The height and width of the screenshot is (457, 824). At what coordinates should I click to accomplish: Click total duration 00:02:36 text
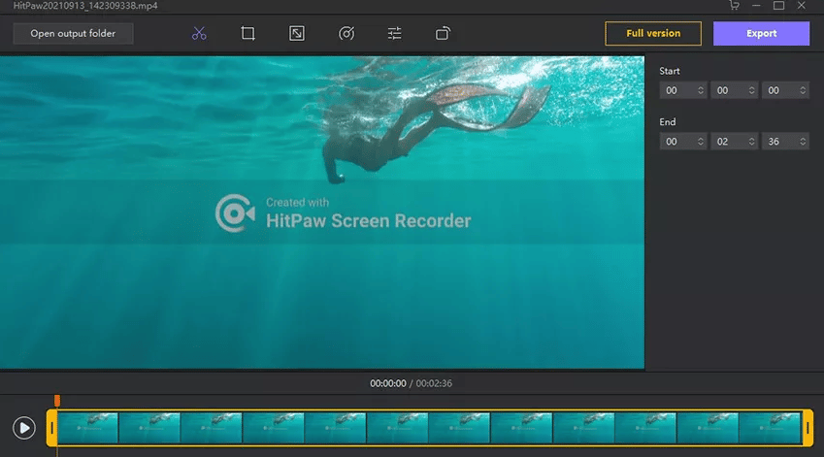[434, 383]
